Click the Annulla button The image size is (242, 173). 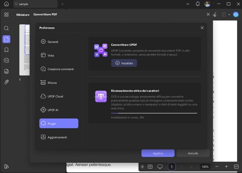(x=193, y=153)
